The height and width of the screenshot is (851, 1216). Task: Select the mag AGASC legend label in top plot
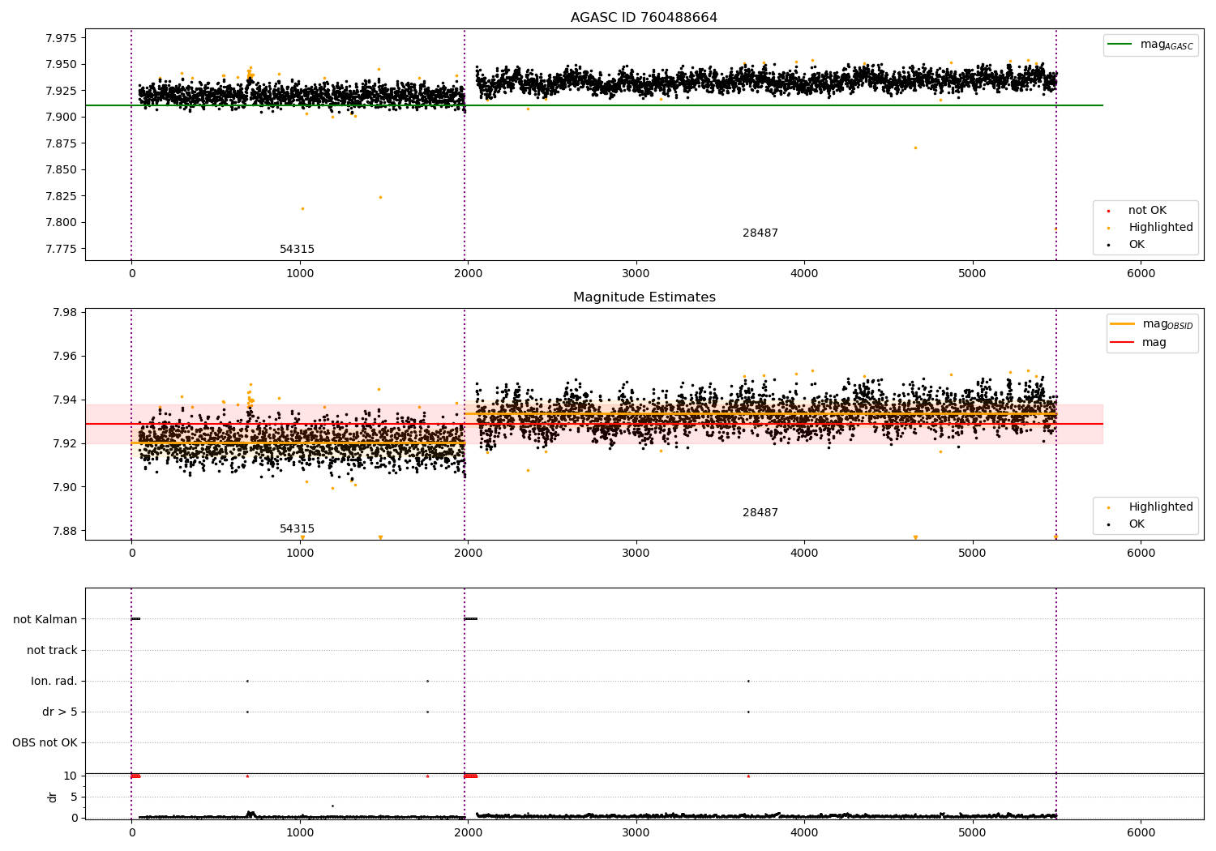pyautogui.click(x=1167, y=45)
